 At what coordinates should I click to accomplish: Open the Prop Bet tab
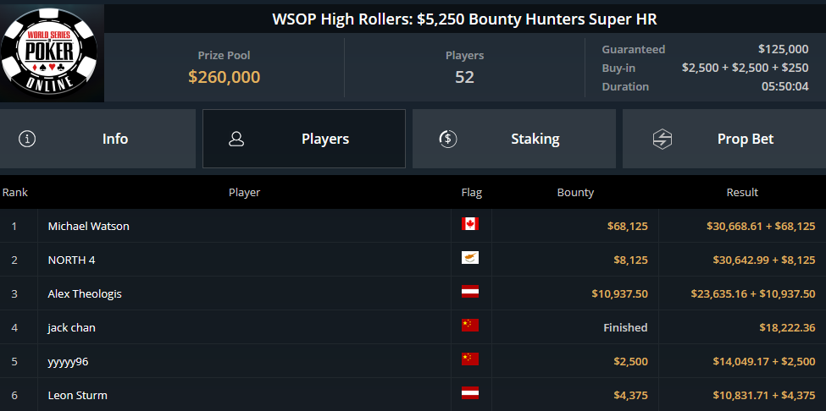(x=744, y=140)
